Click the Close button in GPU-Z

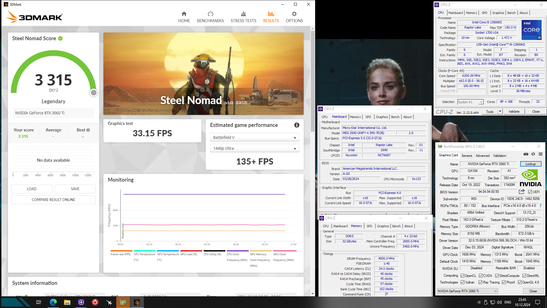click(x=533, y=291)
